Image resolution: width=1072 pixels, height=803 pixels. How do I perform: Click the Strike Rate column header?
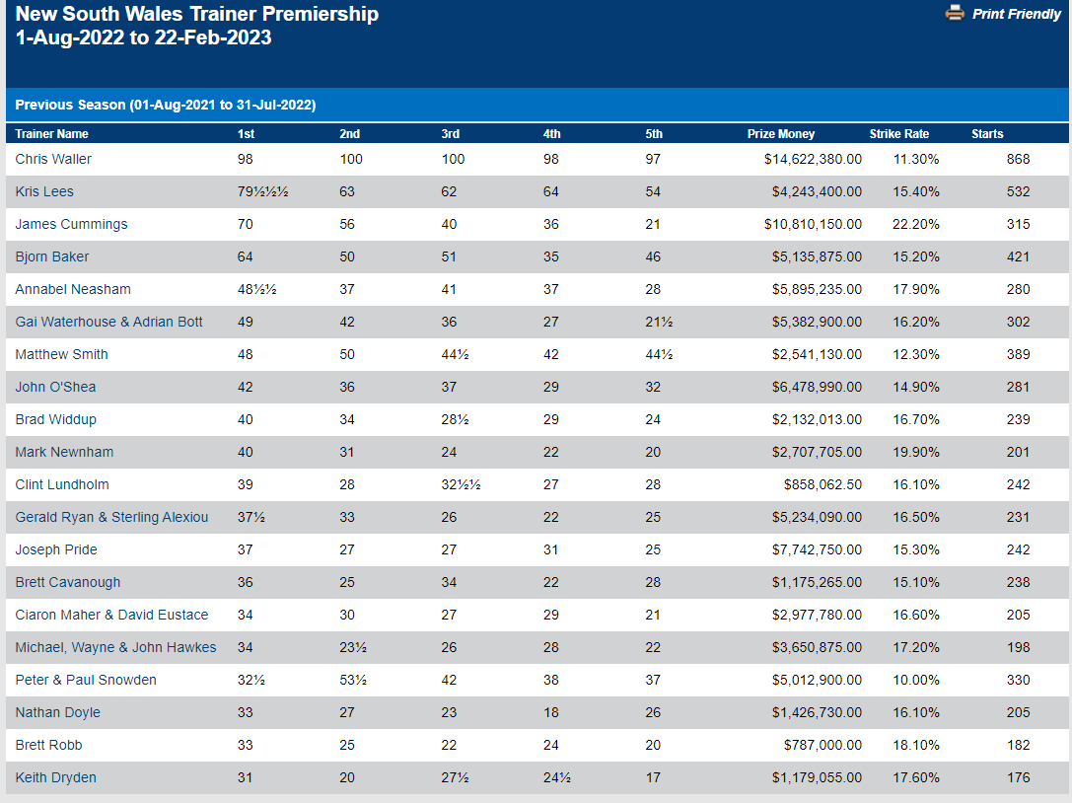pos(898,134)
